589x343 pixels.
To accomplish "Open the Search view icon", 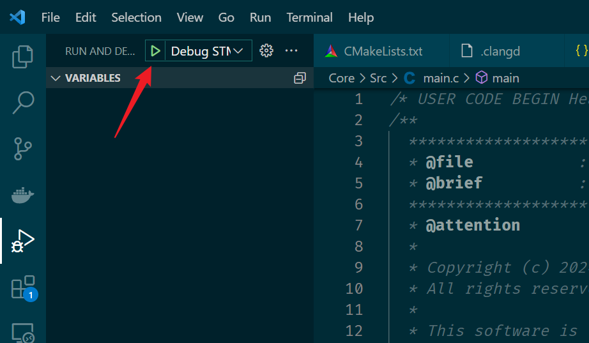I will click(23, 102).
